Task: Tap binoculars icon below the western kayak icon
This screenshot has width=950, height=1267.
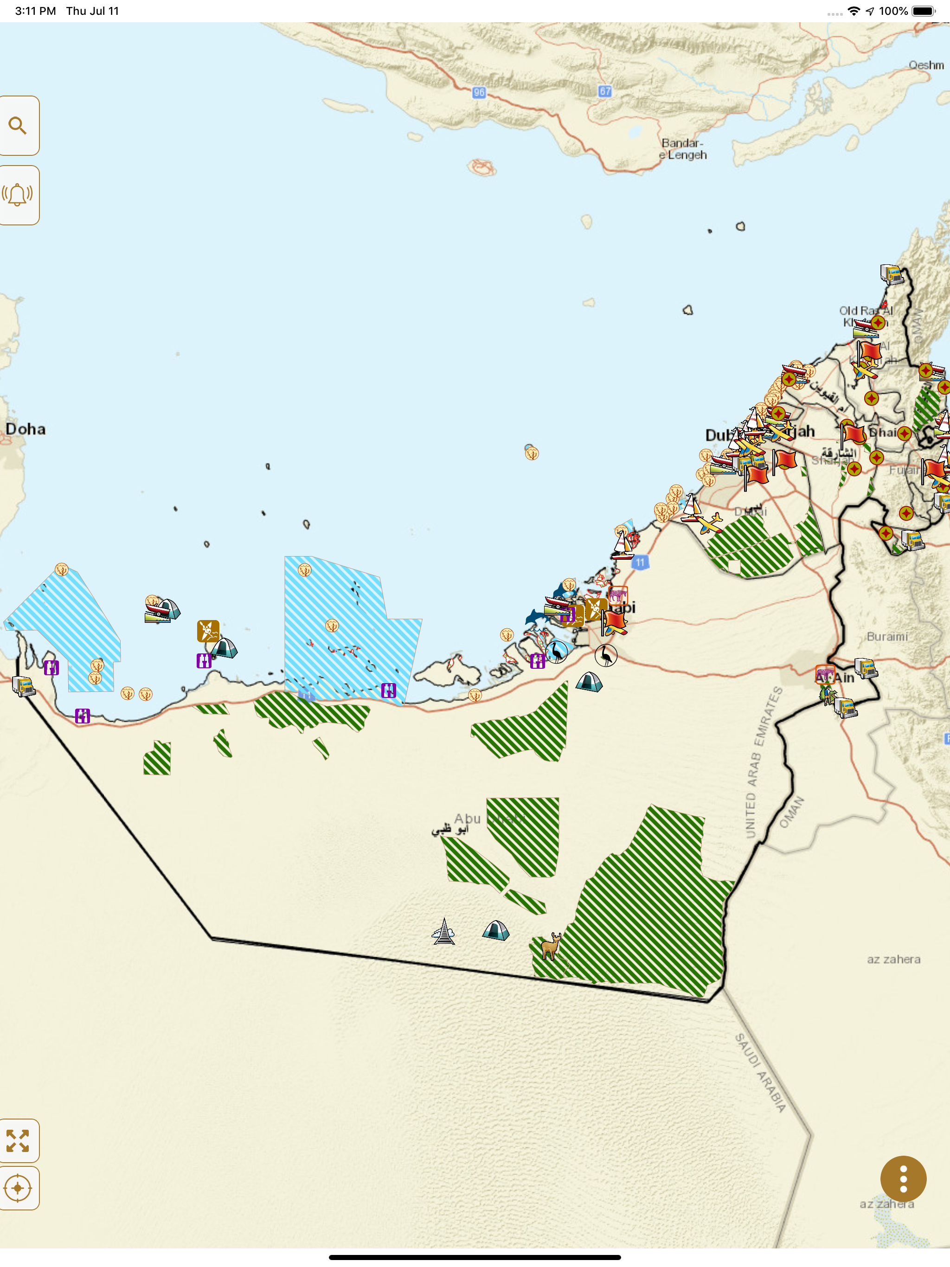Action: [204, 661]
